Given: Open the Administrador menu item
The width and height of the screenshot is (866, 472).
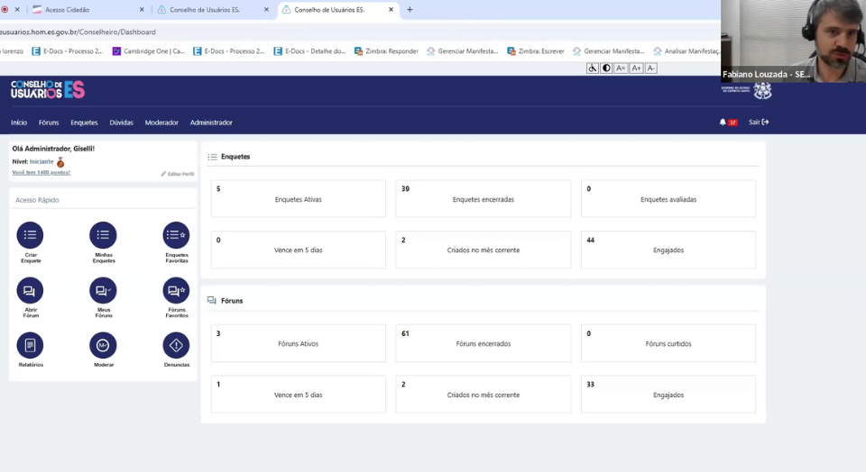Looking at the screenshot, I should coord(211,123).
